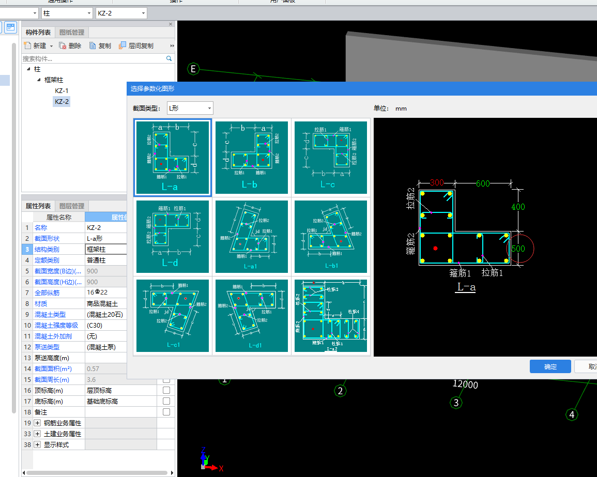This screenshot has width=597, height=477.
Task: Collapse the 柱 tree node
Action: pyautogui.click(x=28, y=69)
